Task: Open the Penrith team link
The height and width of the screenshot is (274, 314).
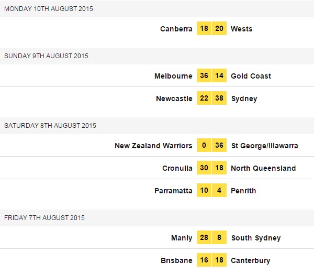Action: pyautogui.click(x=243, y=191)
